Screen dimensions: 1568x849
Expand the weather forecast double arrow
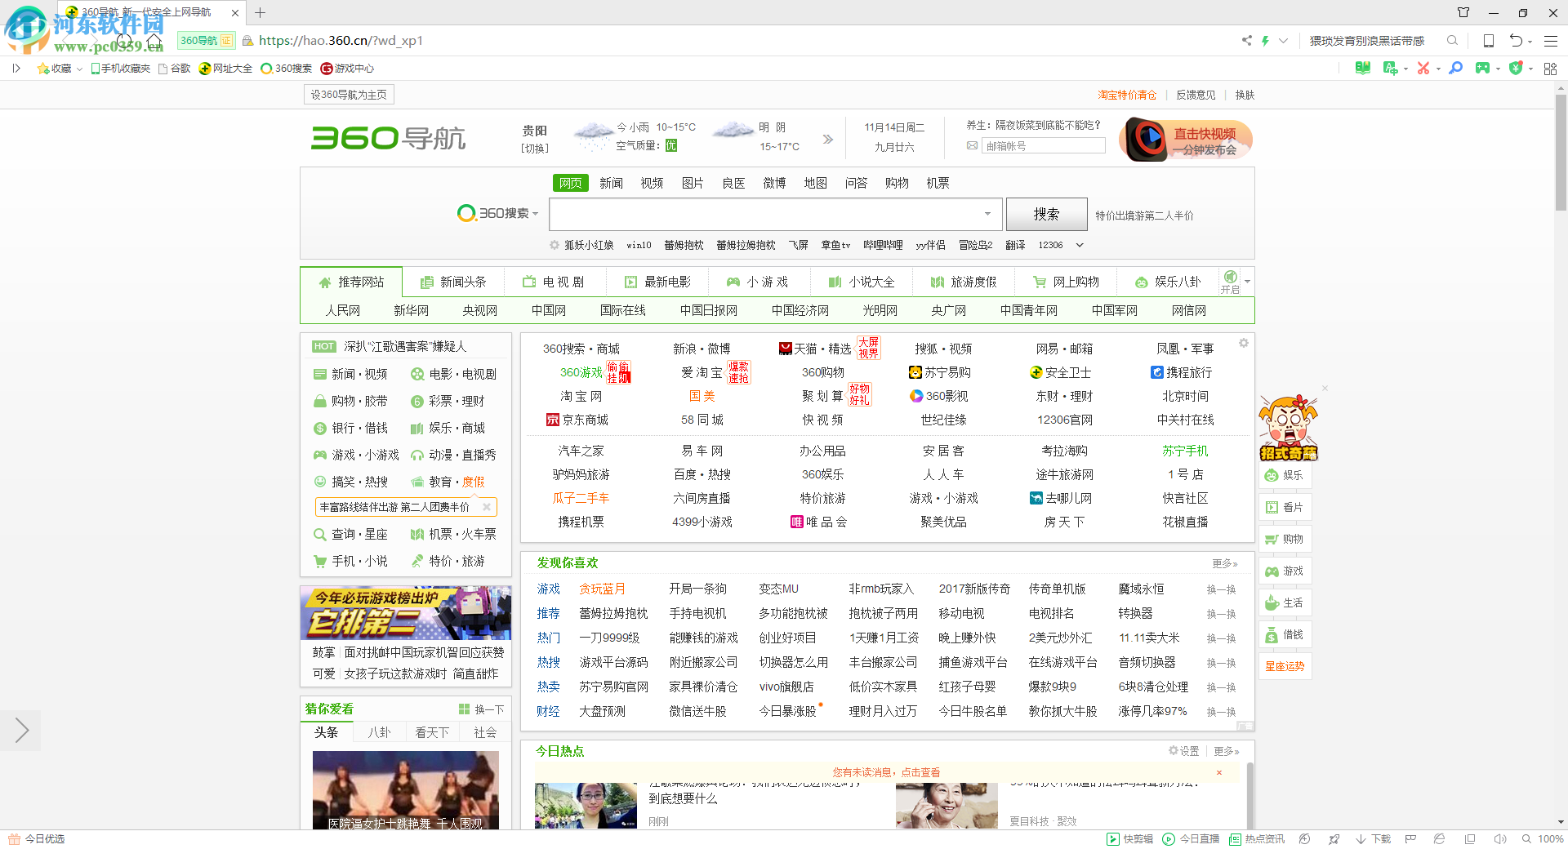(x=827, y=139)
